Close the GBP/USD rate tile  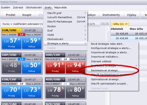tap(40, 55)
